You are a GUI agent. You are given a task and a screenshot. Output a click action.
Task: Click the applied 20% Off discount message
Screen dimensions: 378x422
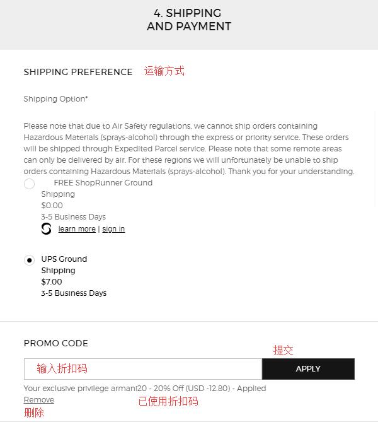point(145,389)
